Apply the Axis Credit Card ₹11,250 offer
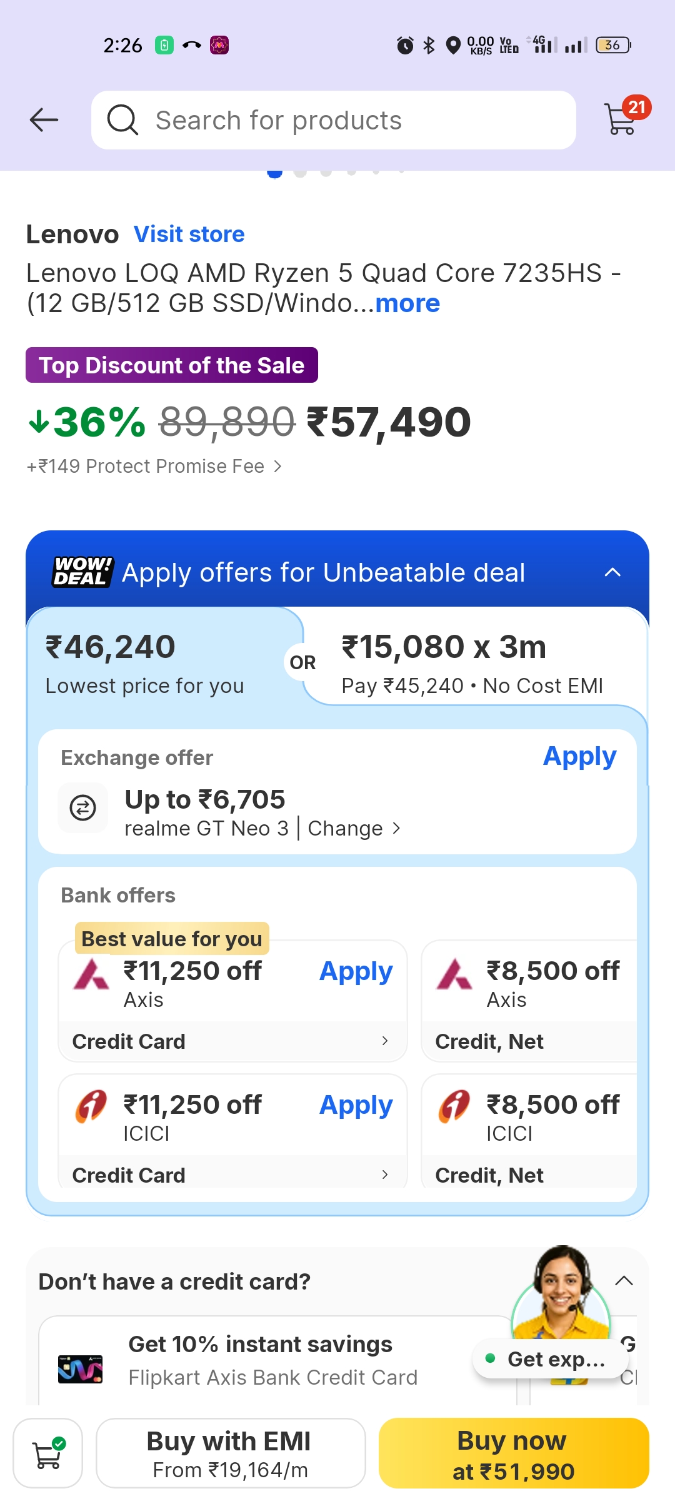Image resolution: width=675 pixels, height=1501 pixels. point(356,971)
